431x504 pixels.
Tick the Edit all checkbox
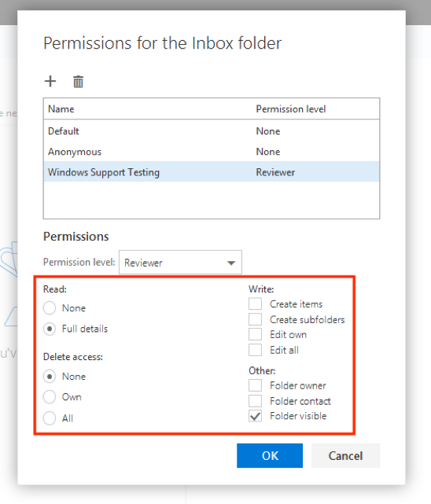[x=255, y=350]
